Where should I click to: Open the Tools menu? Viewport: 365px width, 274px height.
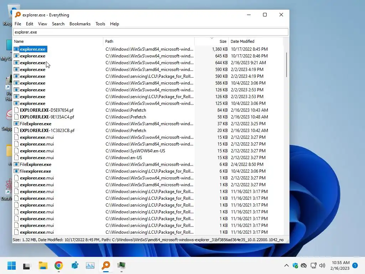(x=100, y=24)
